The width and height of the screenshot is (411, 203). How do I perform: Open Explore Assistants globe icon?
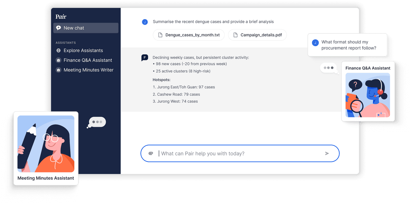coord(59,50)
